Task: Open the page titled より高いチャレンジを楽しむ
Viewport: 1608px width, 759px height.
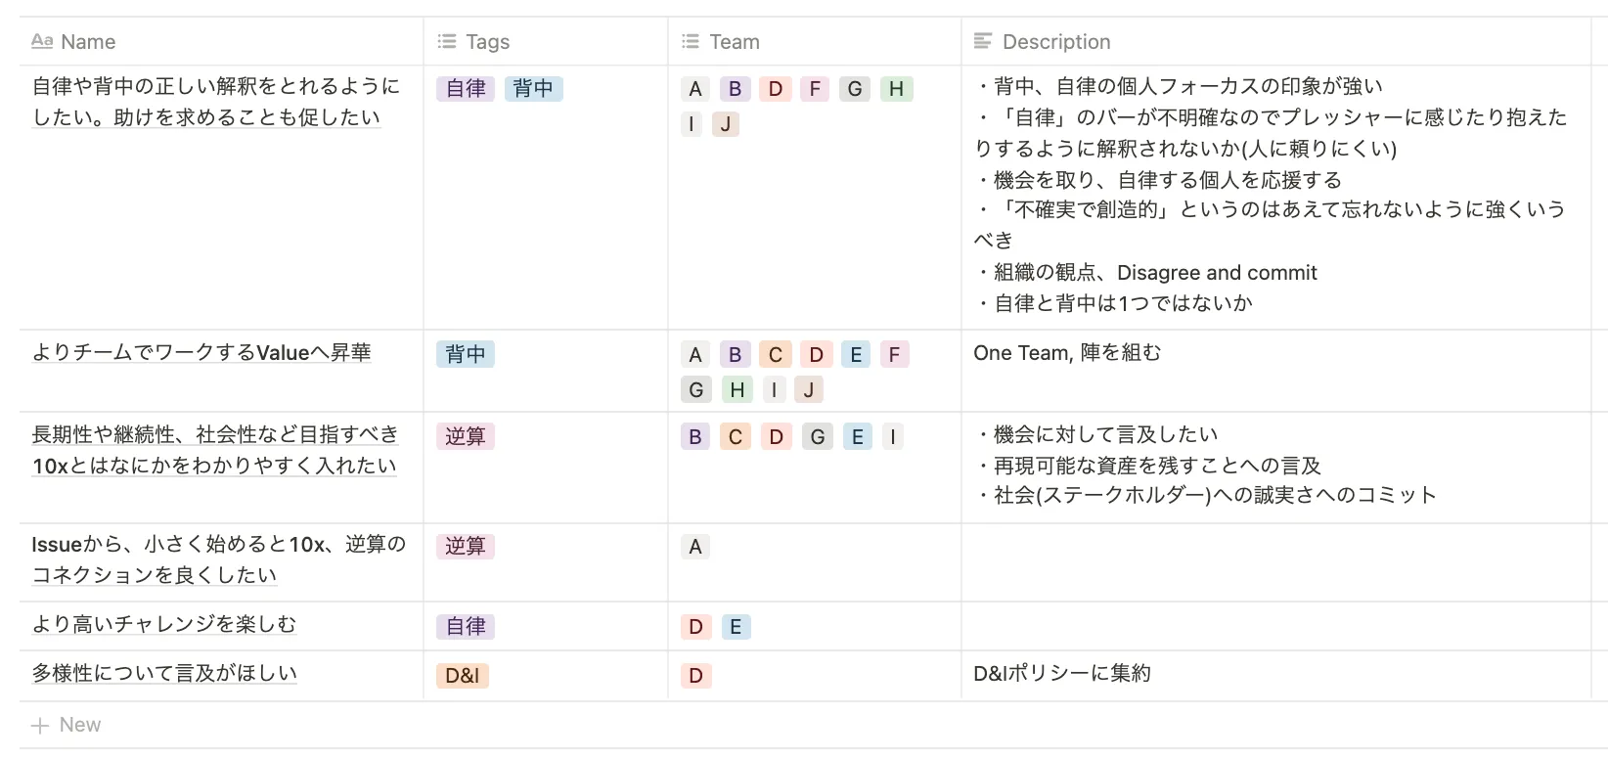Action: 163,625
